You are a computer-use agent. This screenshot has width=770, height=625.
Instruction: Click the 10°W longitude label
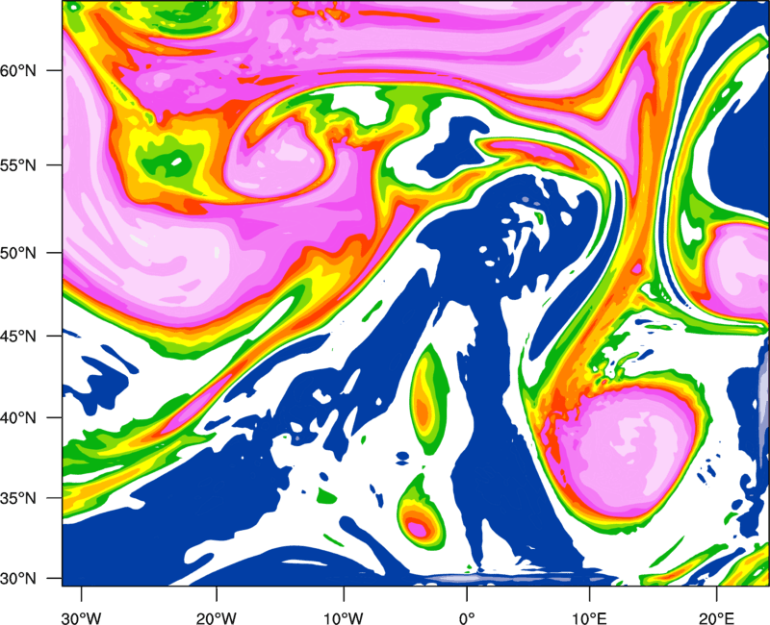pyautogui.click(x=343, y=618)
